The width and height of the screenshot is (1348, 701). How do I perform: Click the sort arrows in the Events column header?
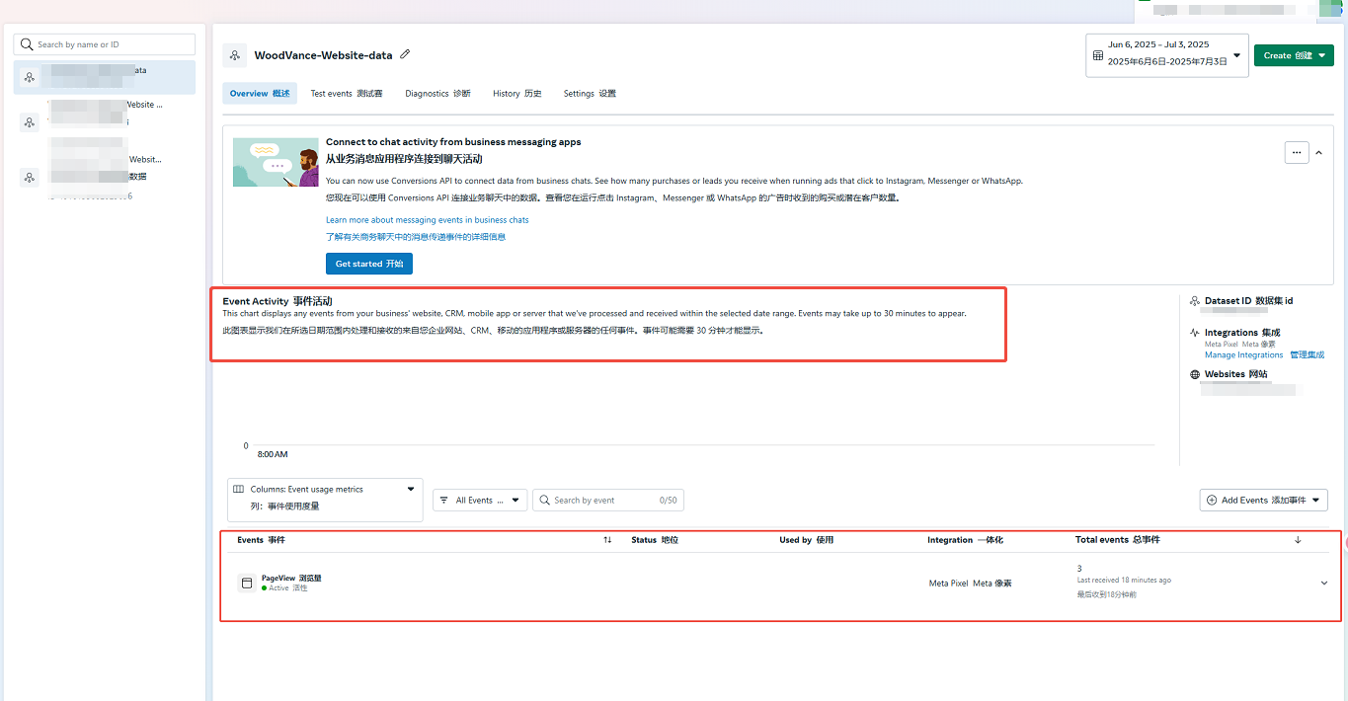tap(607, 540)
